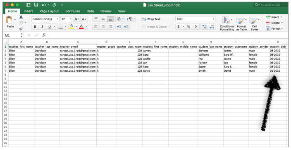The width and height of the screenshot is (291, 150).
Task: Click the Undo arrow icon
Action: [x=44, y=5]
